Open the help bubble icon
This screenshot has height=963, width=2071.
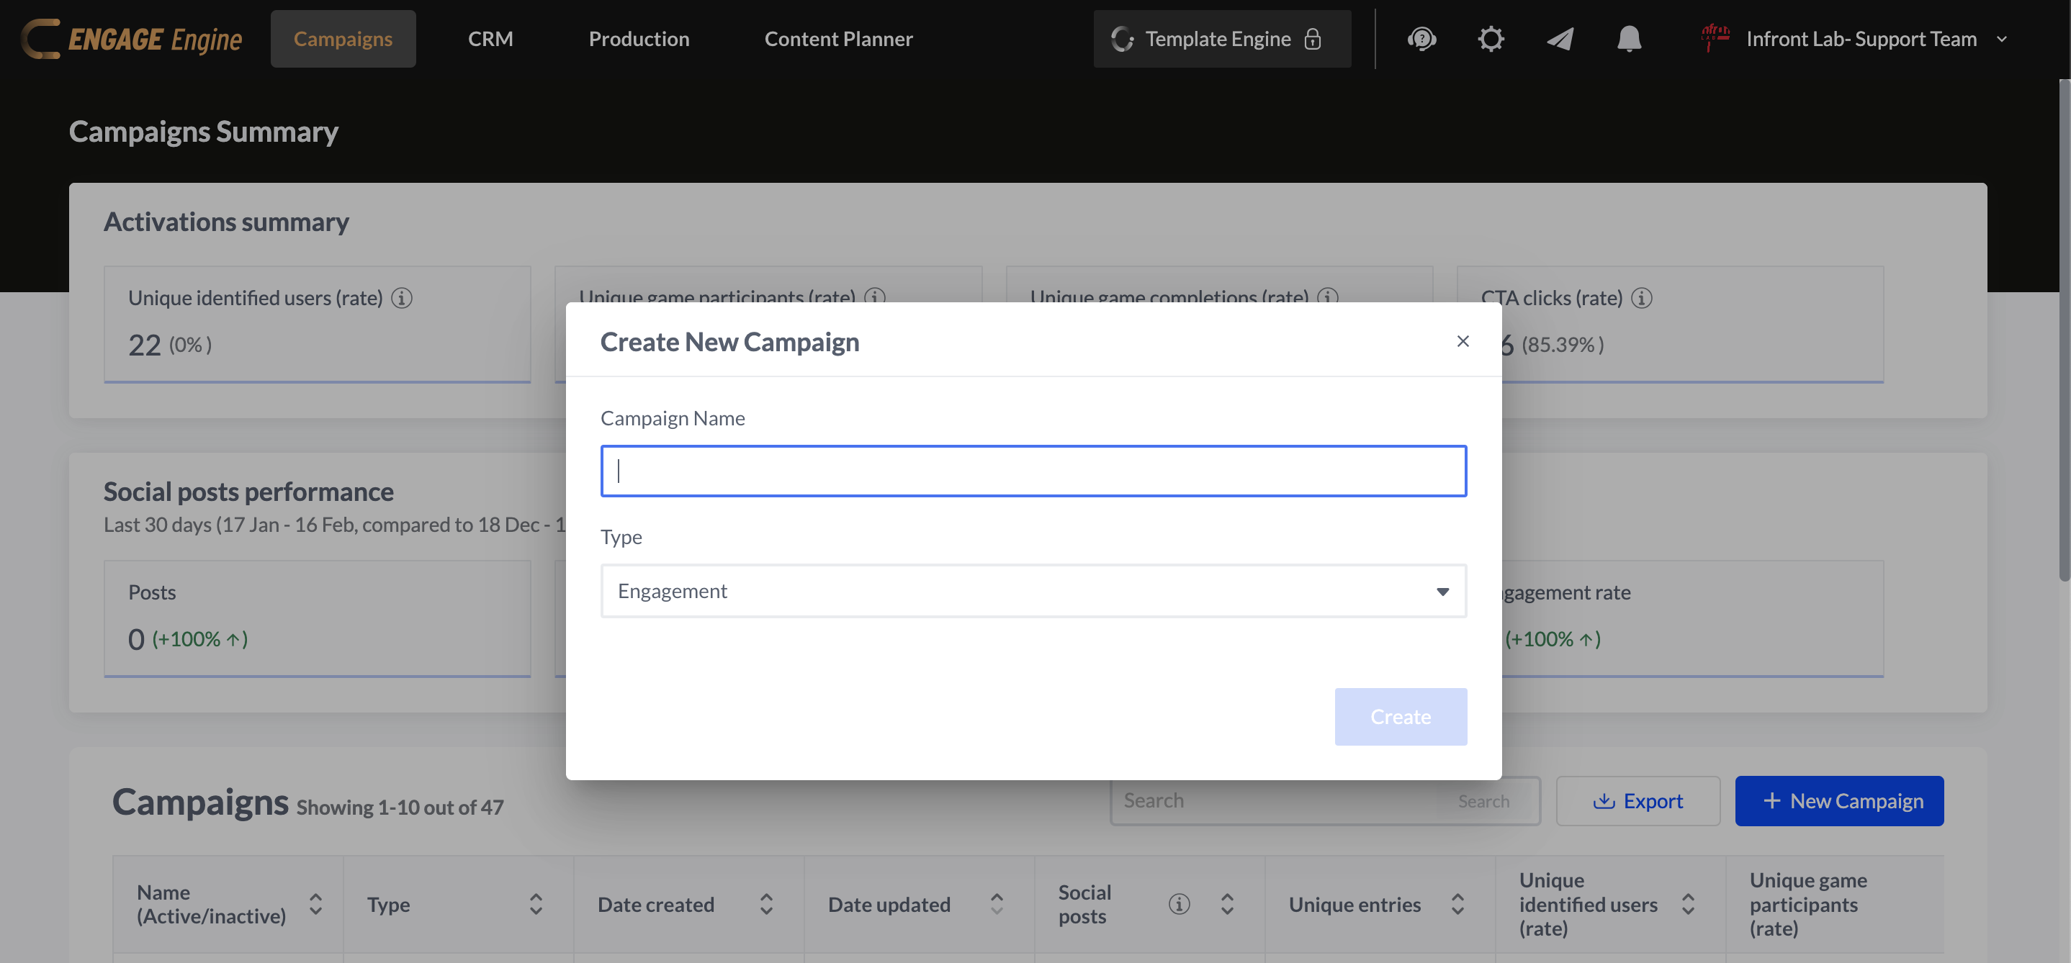point(1422,37)
